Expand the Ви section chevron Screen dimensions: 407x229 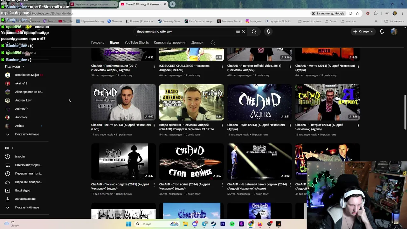tap(12, 148)
